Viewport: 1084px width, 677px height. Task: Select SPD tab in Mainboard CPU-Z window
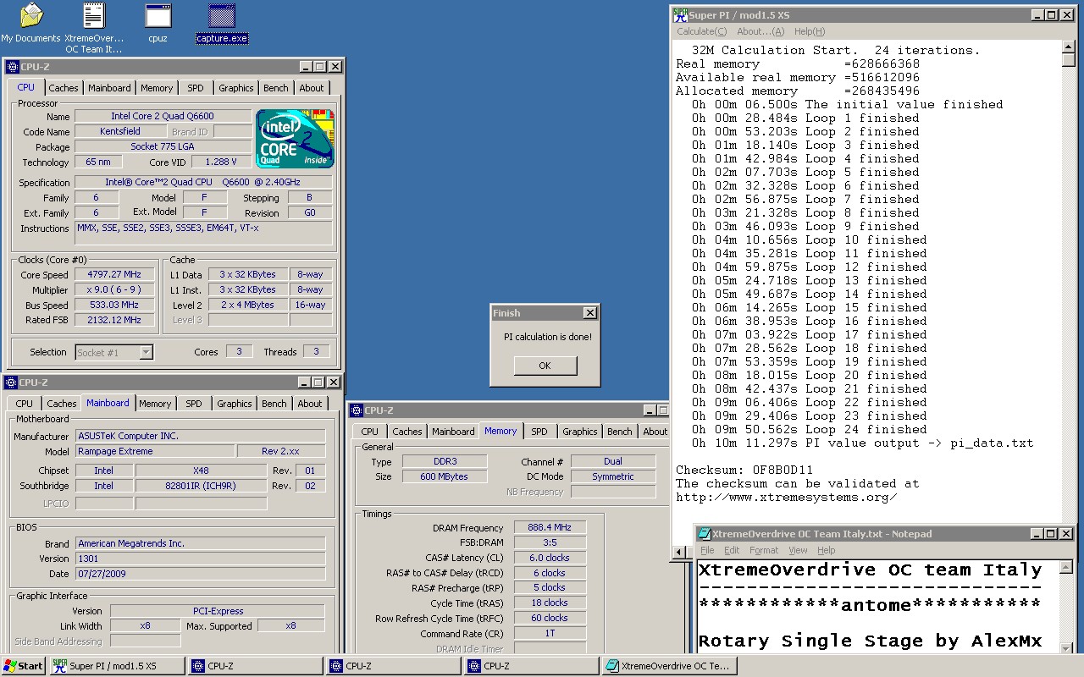194,404
